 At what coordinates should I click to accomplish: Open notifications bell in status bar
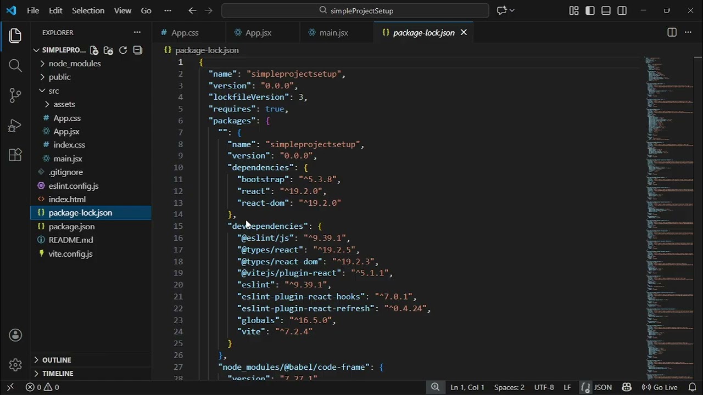pyautogui.click(x=693, y=387)
